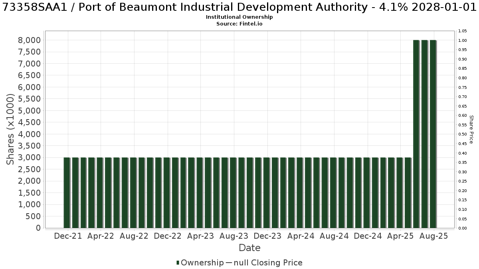479x269 pixels.
Task: Click the Dec-22 date axis label
Action: pos(168,236)
